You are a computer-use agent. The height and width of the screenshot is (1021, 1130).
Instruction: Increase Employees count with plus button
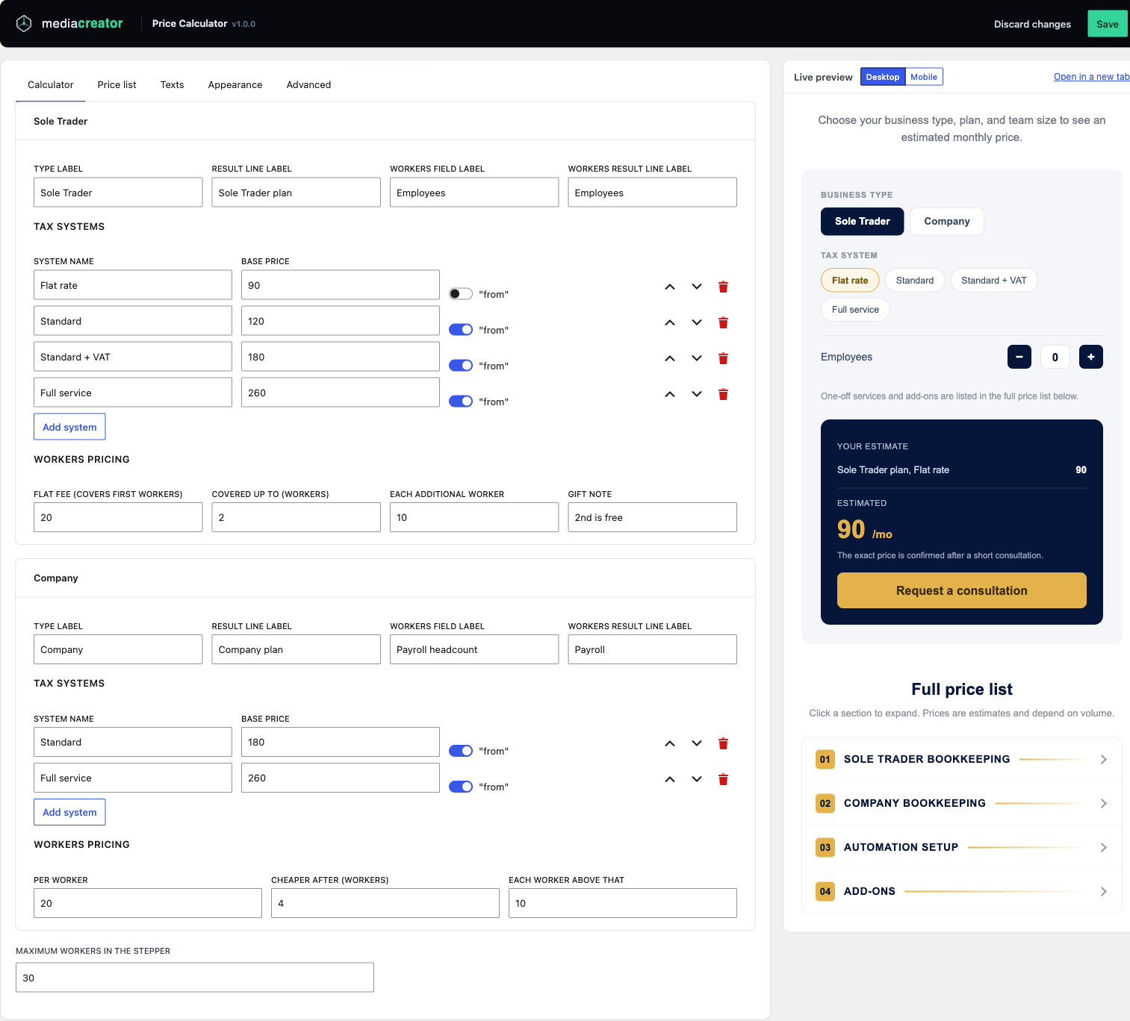(1090, 357)
